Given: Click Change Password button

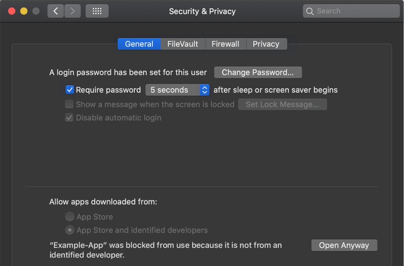Looking at the screenshot, I should pyautogui.click(x=258, y=72).
